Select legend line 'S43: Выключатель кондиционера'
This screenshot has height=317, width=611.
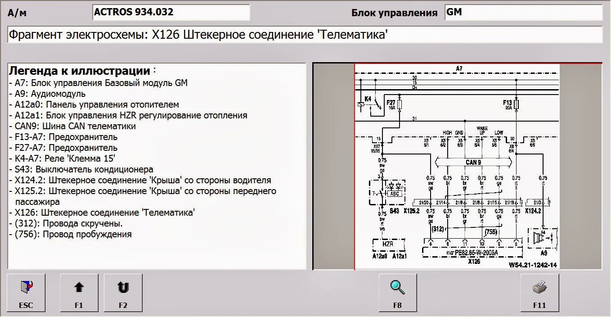pyautogui.click(x=81, y=169)
